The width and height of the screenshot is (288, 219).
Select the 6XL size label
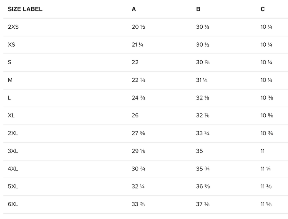13,204
